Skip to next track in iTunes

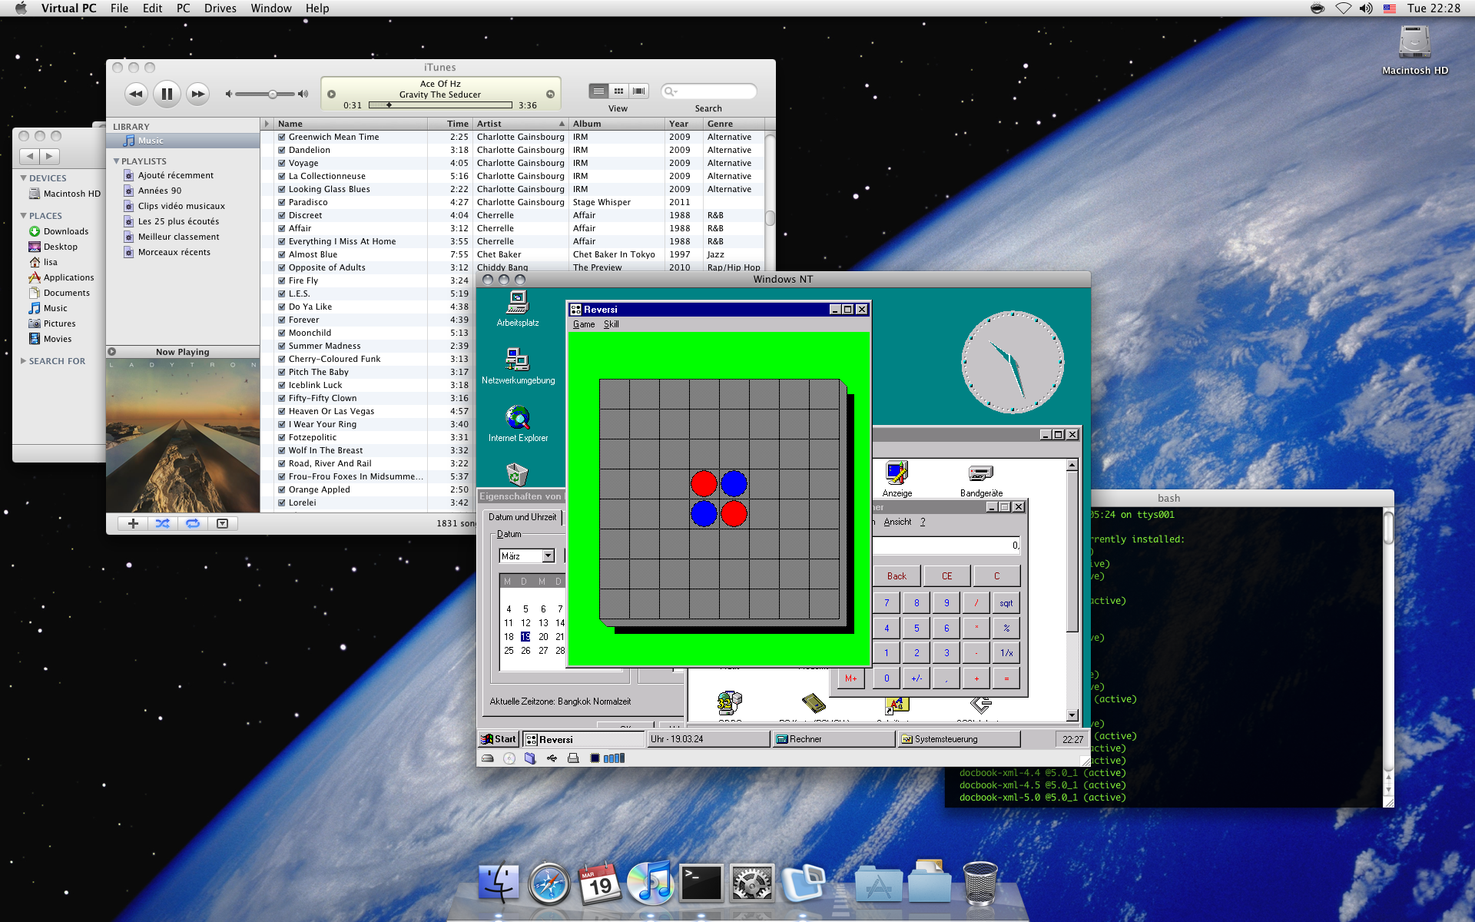point(197,94)
